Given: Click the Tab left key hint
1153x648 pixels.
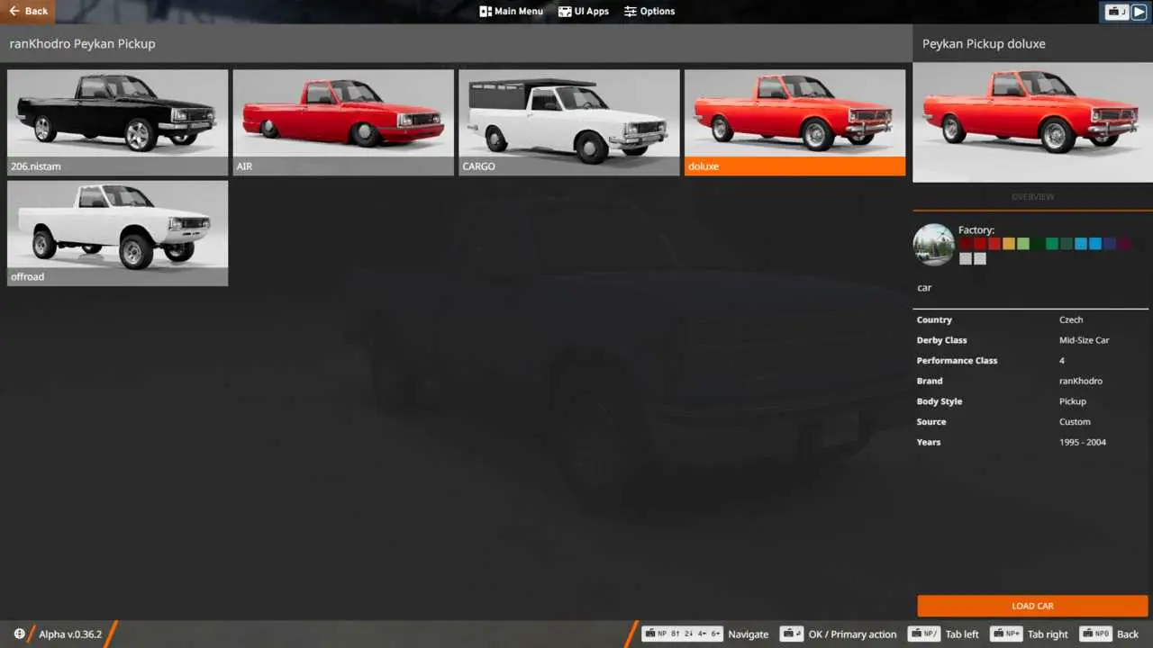Looking at the screenshot, I should pos(943,634).
